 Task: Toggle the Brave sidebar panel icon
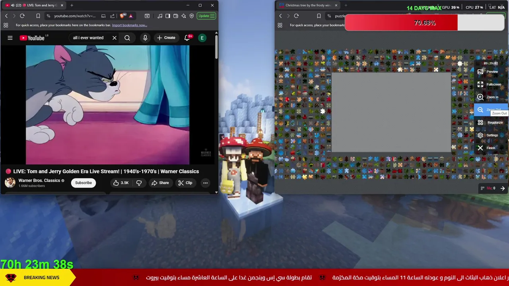click(x=168, y=16)
